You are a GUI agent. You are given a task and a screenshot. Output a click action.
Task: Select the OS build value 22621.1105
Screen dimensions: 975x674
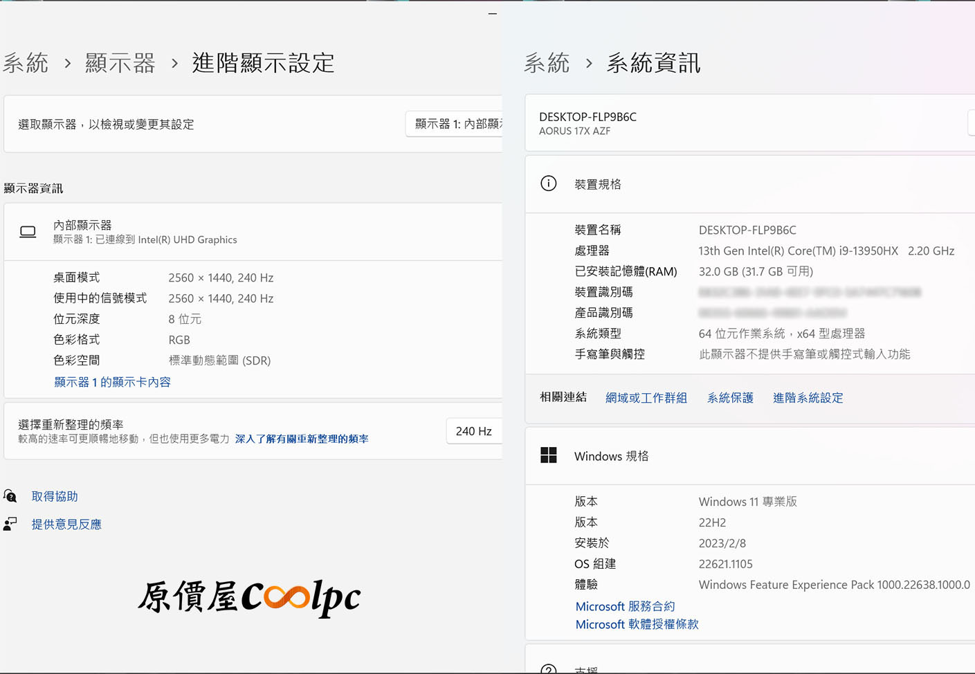coord(725,564)
